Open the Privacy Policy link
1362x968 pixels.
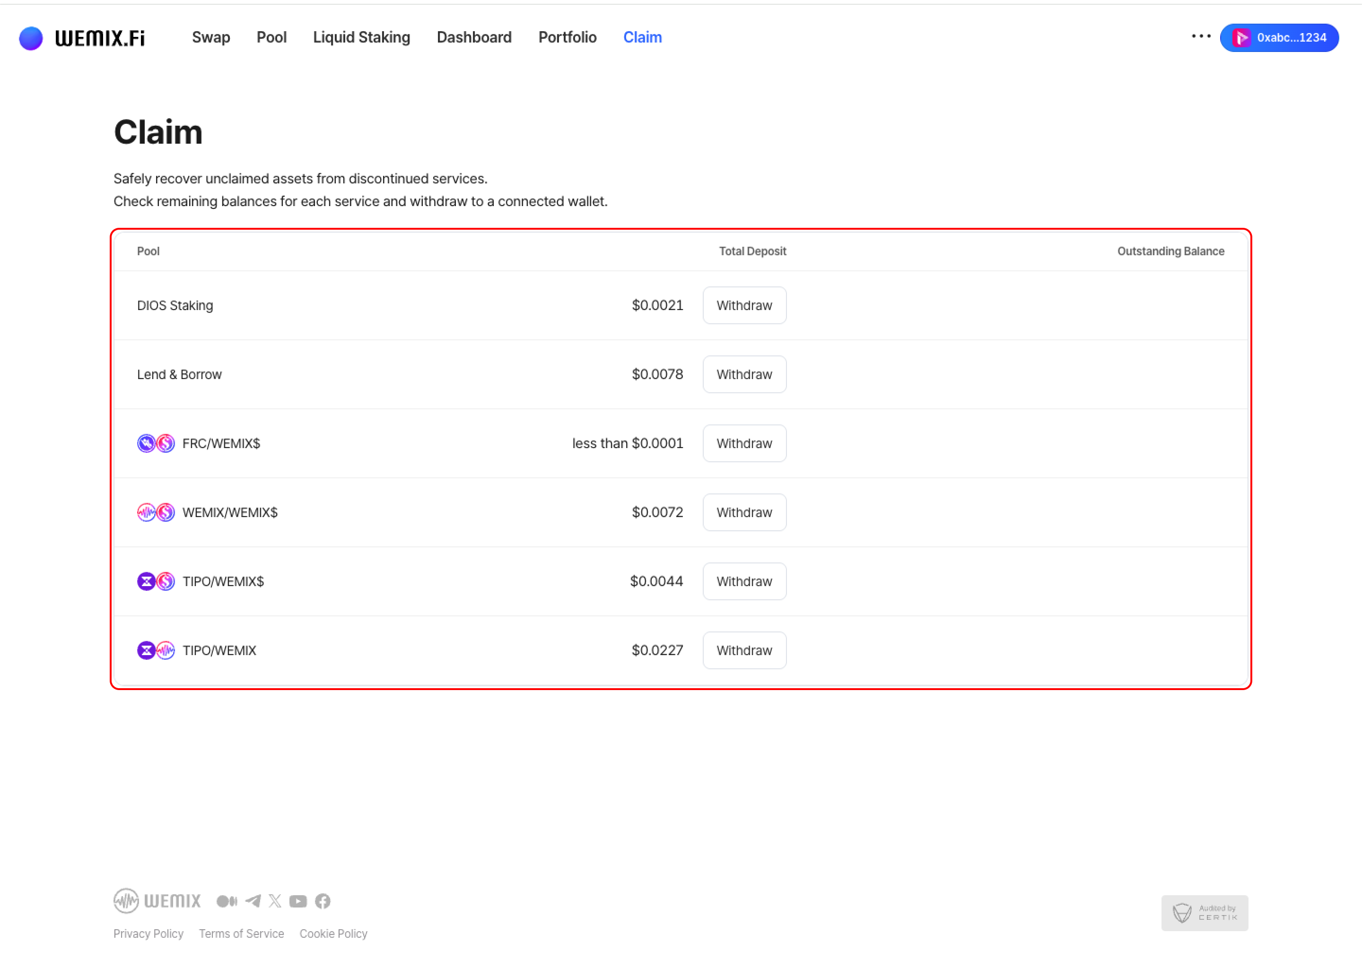[x=148, y=933]
